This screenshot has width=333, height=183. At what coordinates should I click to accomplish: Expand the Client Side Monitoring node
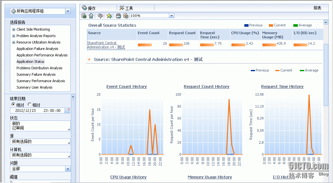(x=14, y=30)
